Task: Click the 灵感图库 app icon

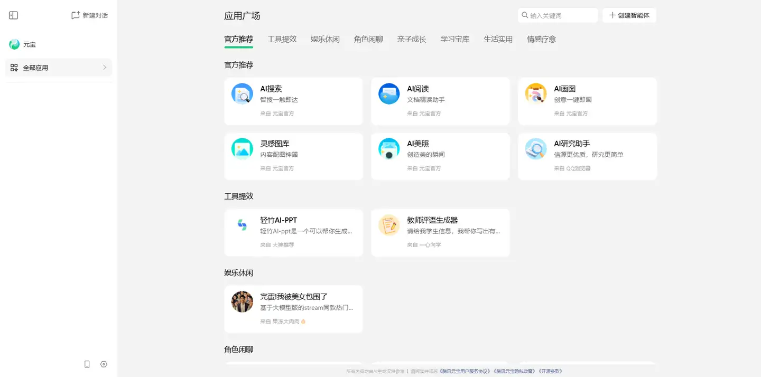Action: (x=242, y=149)
